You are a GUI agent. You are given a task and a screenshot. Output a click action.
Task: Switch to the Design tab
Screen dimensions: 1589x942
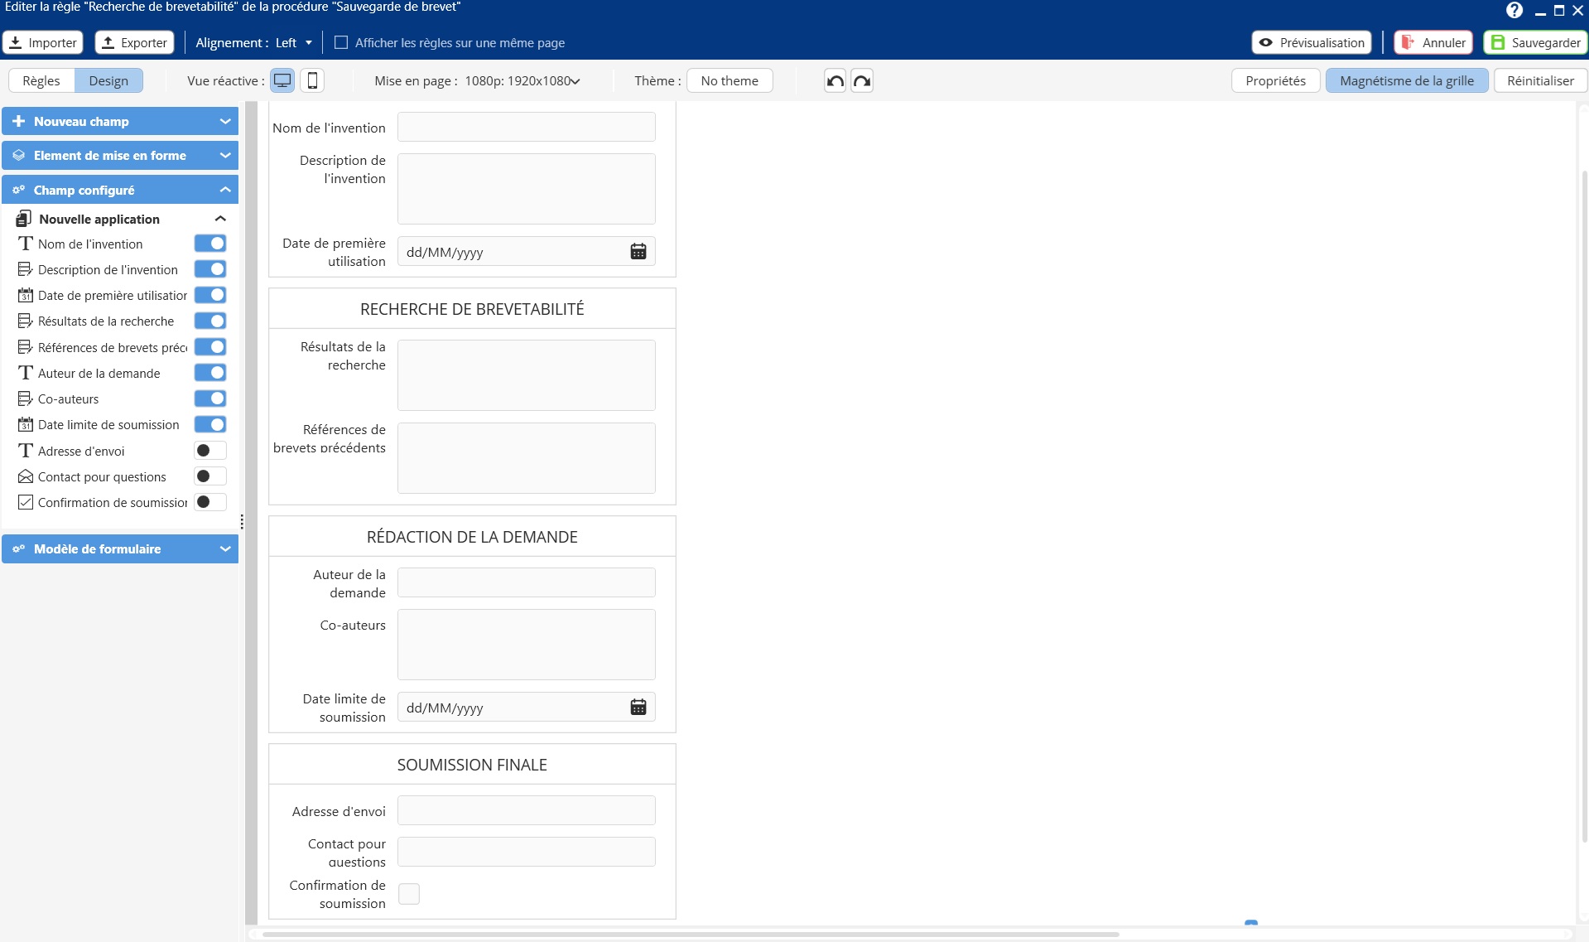coord(108,80)
